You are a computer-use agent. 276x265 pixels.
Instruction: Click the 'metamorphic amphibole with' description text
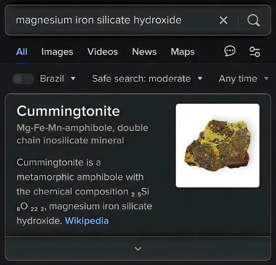[80, 177]
